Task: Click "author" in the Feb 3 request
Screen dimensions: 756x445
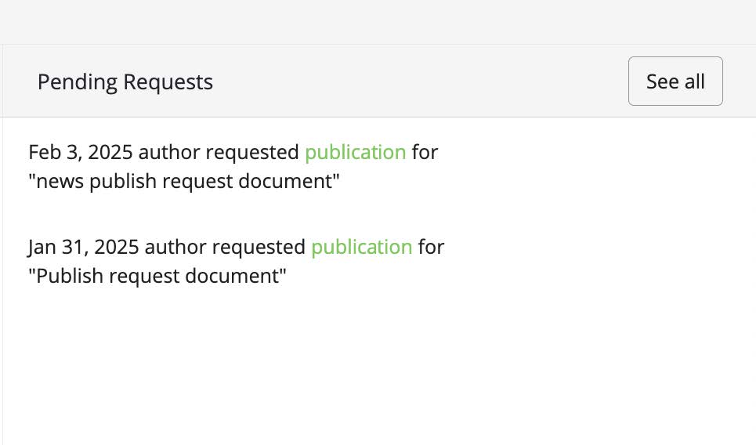Action: point(169,152)
